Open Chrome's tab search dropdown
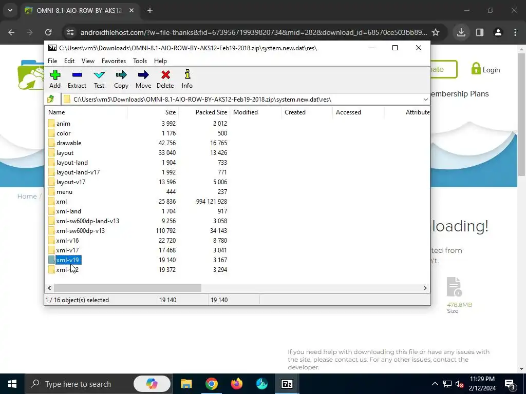Screen dimensions: 526x394 click(x=10, y=10)
